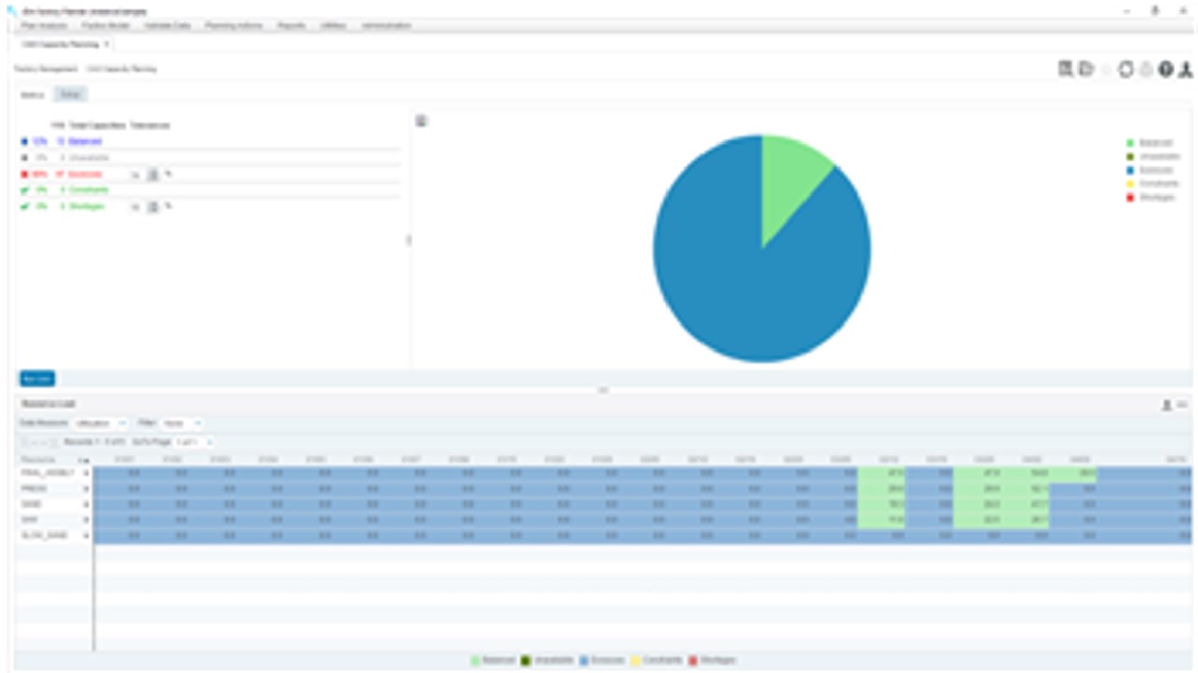Click the first search-grid icon in top toolbar
This screenshot has height=673, width=1198.
pyautogui.click(x=1066, y=69)
